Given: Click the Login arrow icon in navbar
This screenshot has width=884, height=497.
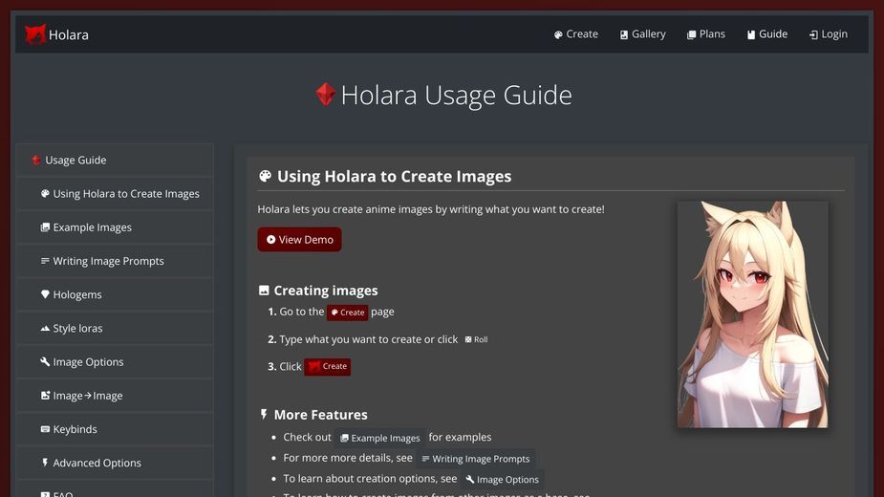Looking at the screenshot, I should (x=813, y=35).
